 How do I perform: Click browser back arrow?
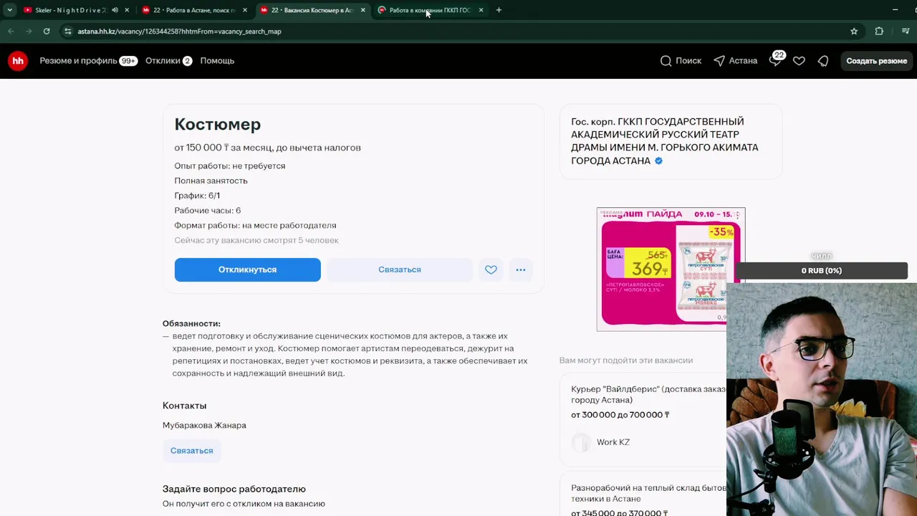tap(11, 31)
